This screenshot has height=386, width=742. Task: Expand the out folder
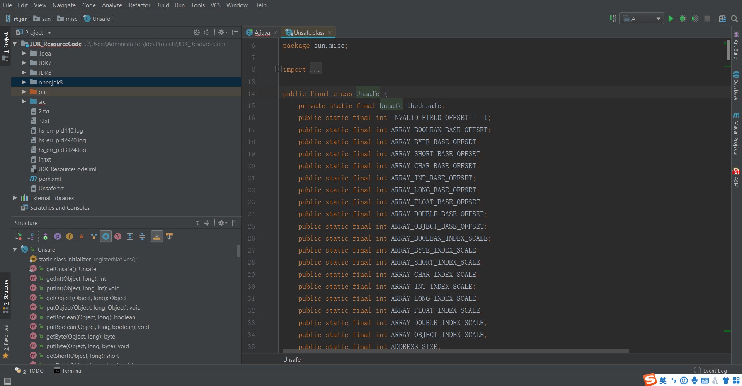pos(24,92)
